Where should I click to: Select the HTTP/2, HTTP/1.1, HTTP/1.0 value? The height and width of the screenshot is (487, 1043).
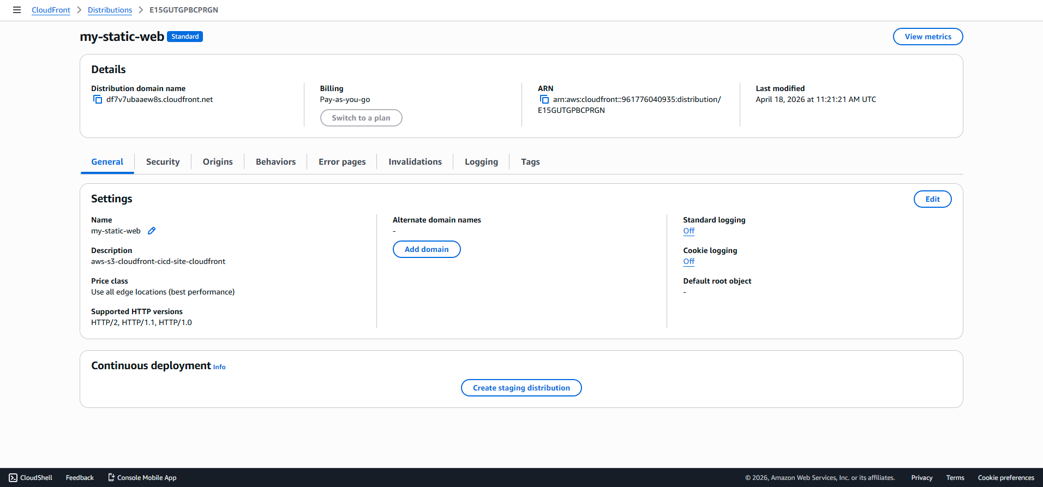click(x=141, y=322)
